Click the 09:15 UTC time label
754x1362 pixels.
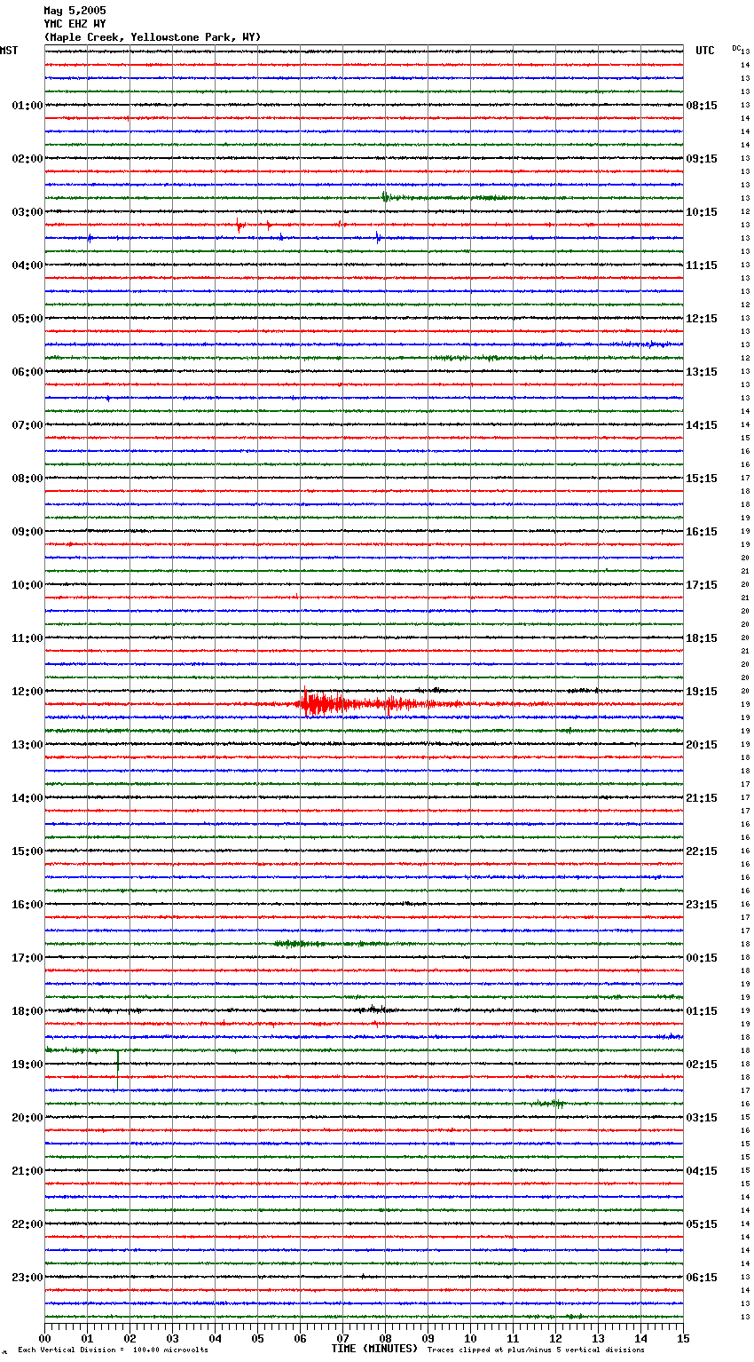coord(702,159)
